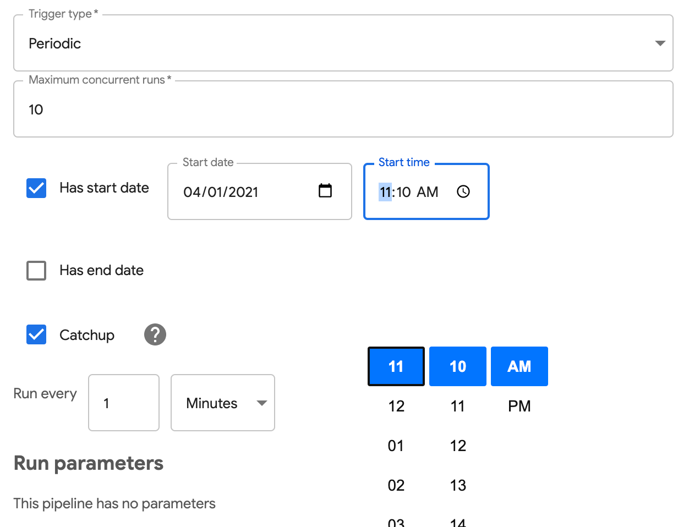700x527 pixels.
Task: Open the Minutes interval unit dropdown
Action: point(223,403)
